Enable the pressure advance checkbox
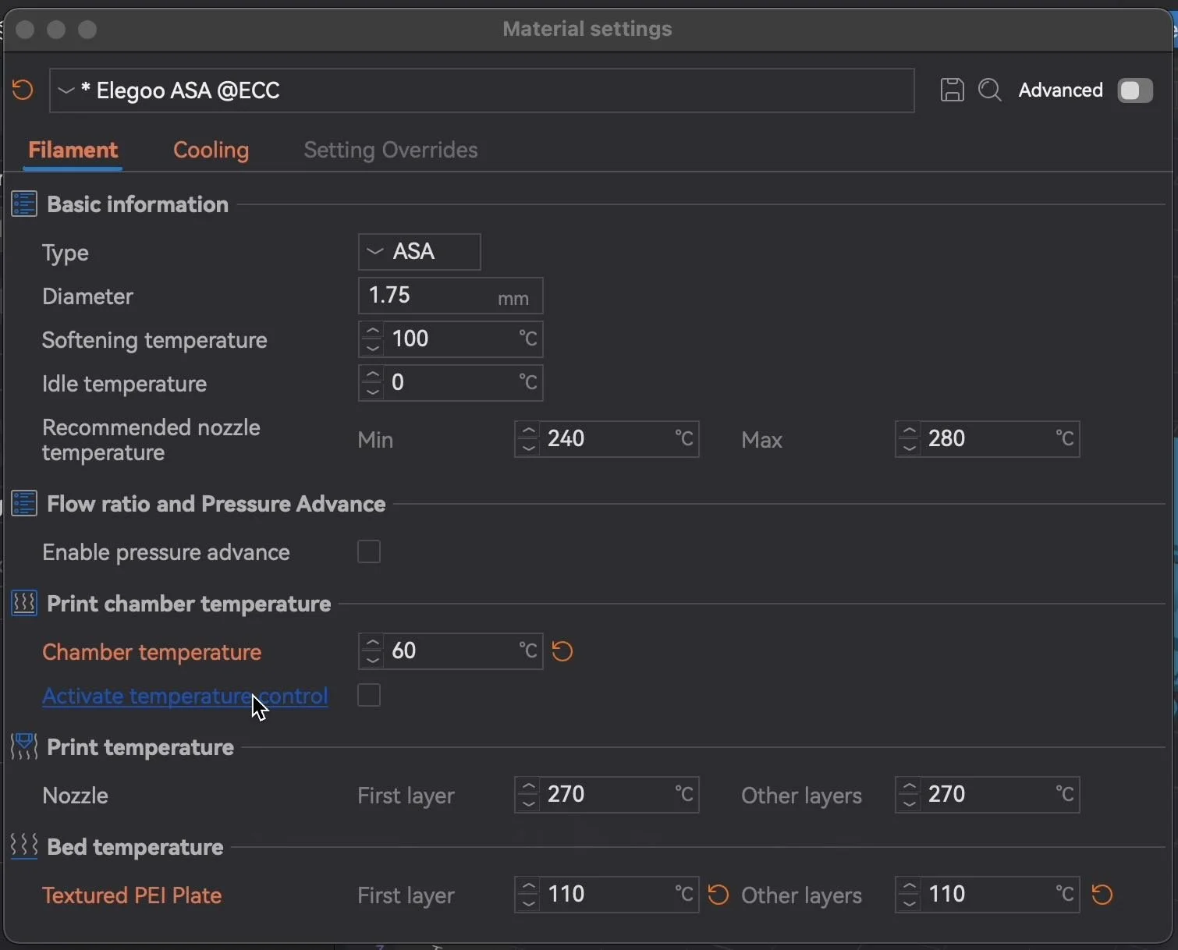This screenshot has height=950, width=1178. [x=369, y=552]
